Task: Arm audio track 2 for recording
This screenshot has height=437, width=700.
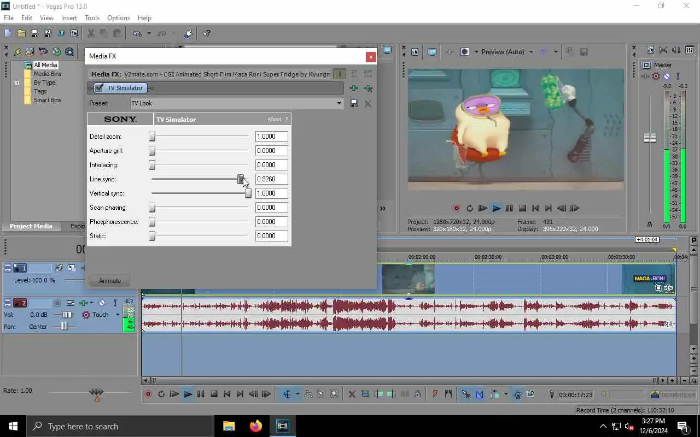Action: pos(57,303)
